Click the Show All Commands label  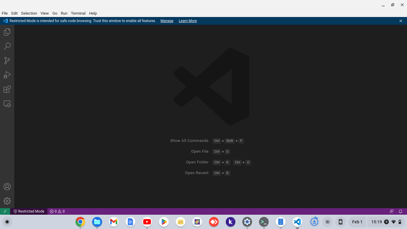189,141
